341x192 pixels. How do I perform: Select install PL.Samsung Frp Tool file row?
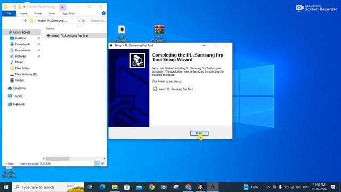click(x=76, y=36)
